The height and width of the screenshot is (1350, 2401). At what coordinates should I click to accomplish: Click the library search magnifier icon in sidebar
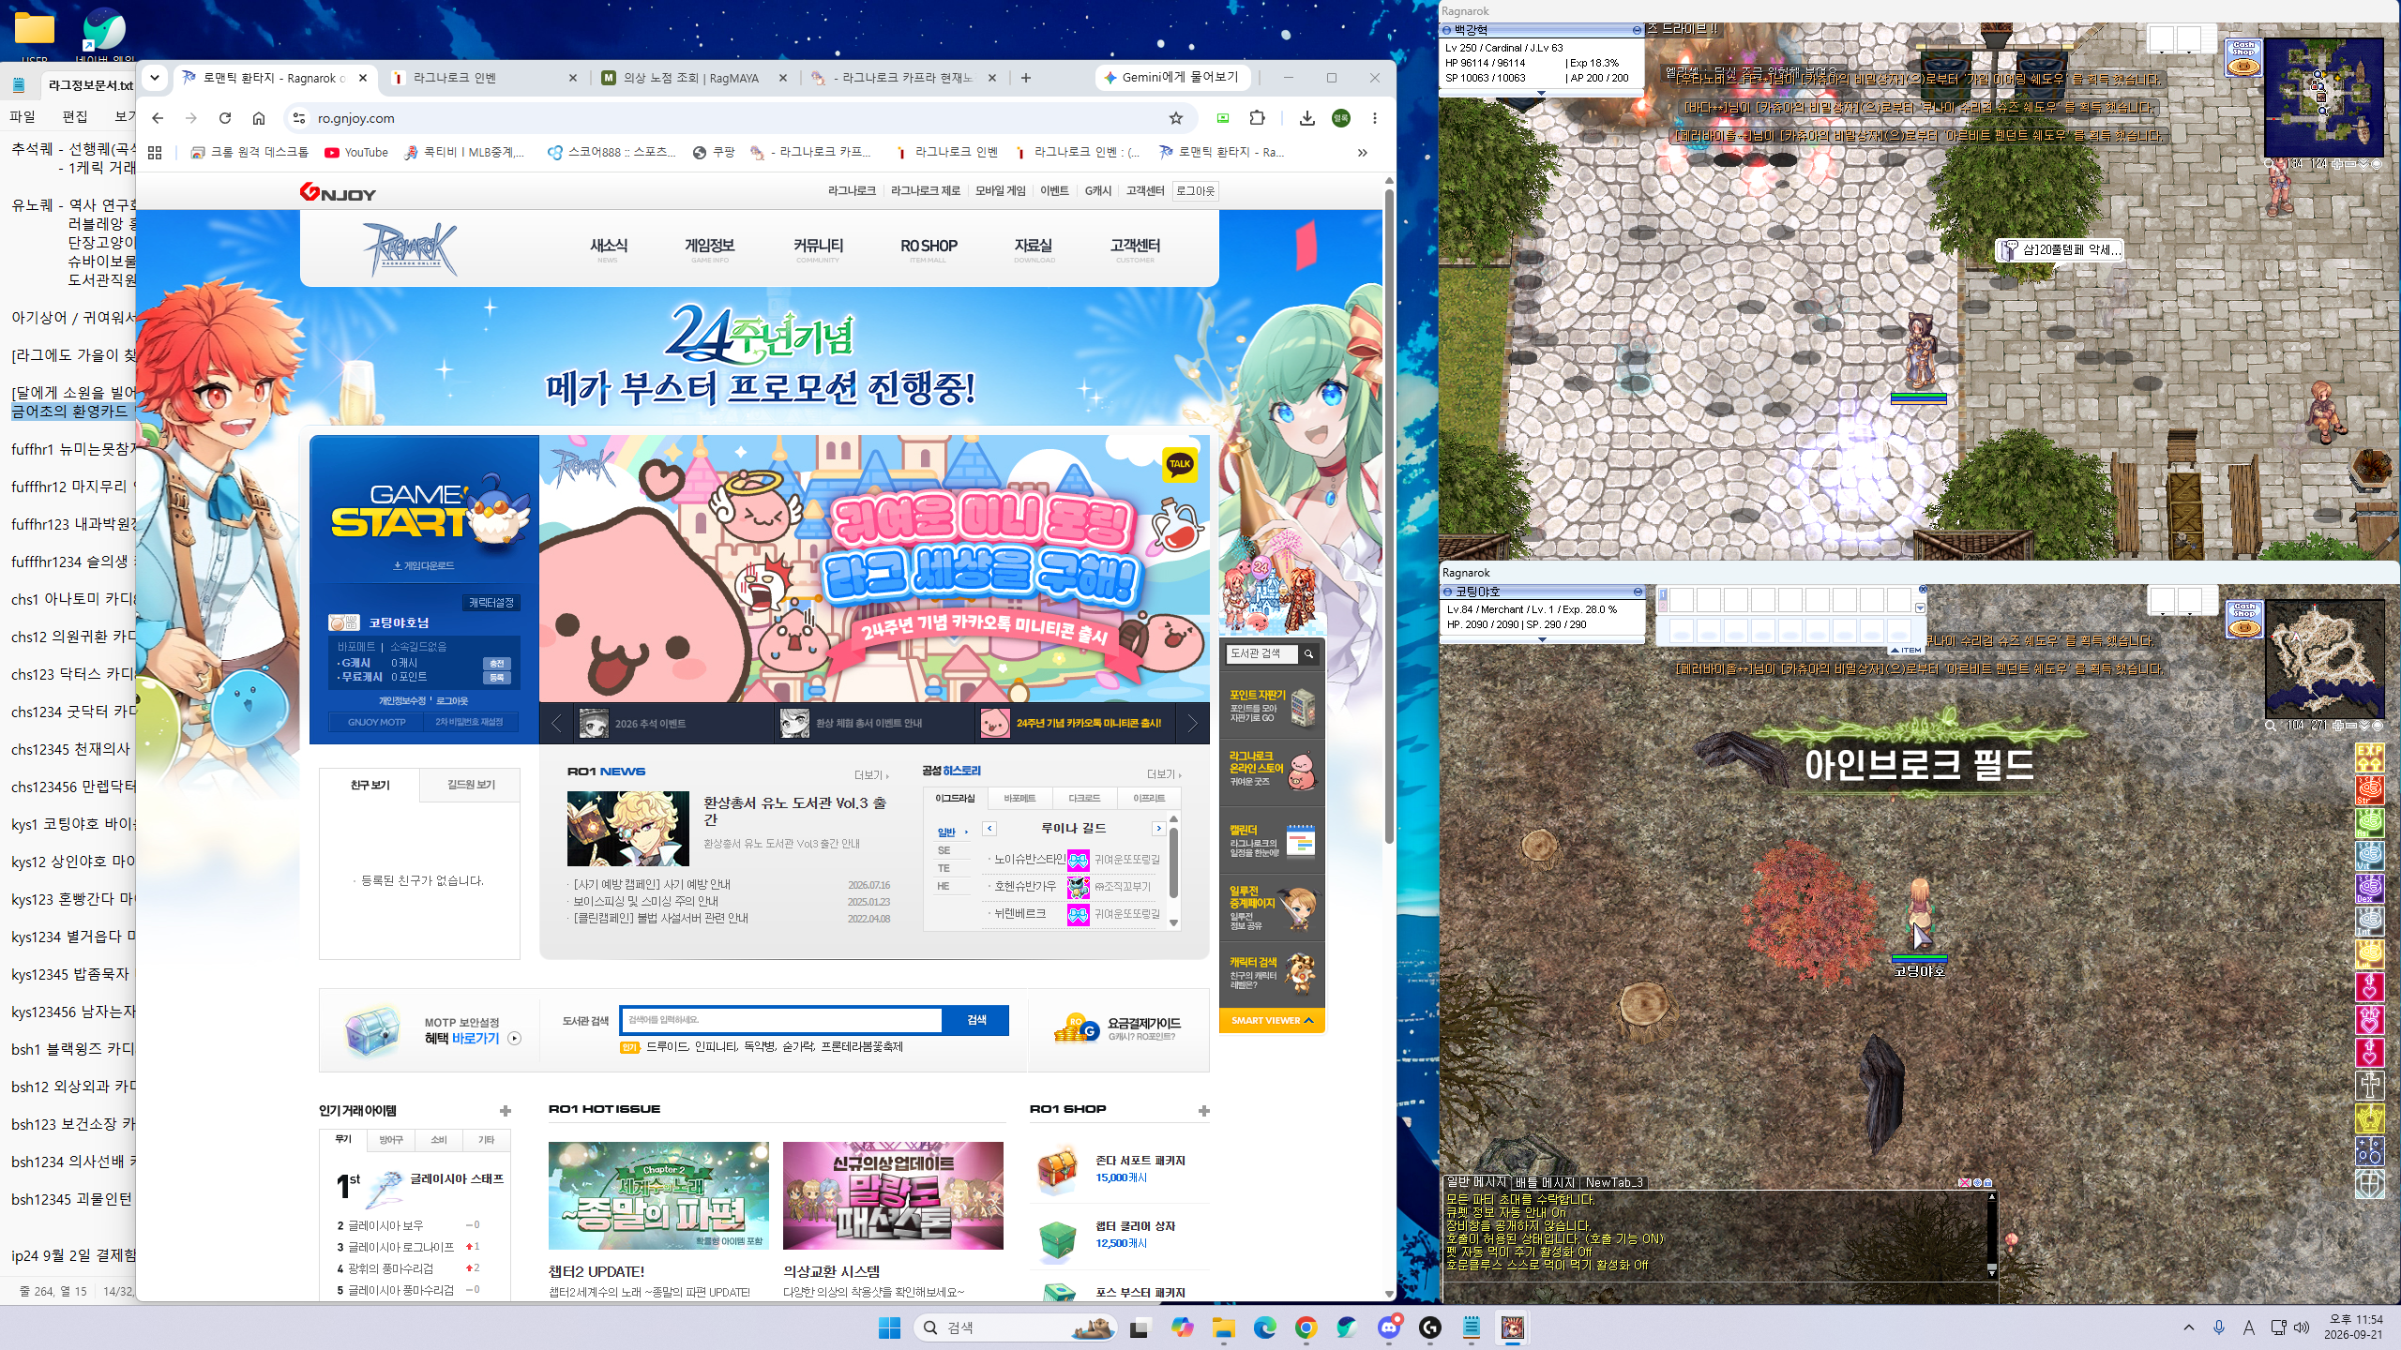1308,653
